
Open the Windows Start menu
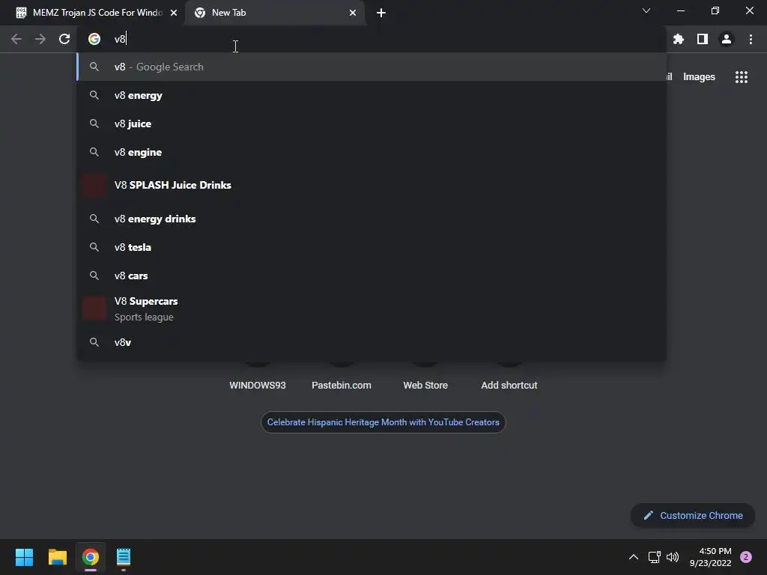coord(24,557)
